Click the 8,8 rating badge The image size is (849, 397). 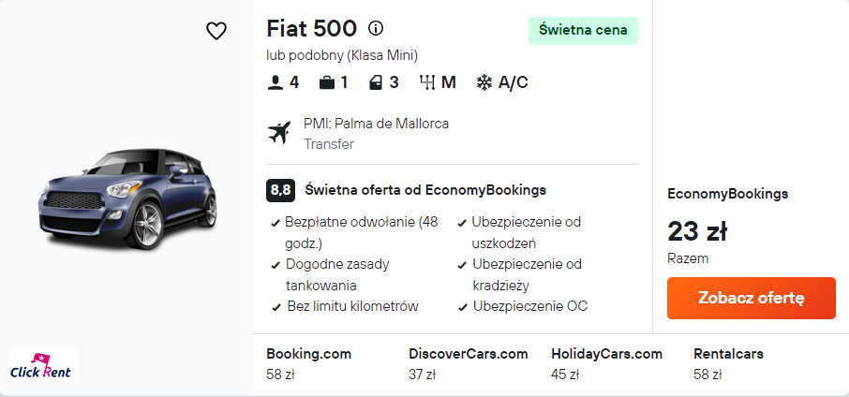[x=280, y=190]
